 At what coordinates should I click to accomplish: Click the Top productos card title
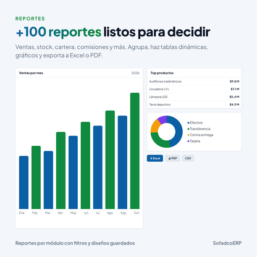tap(162, 73)
